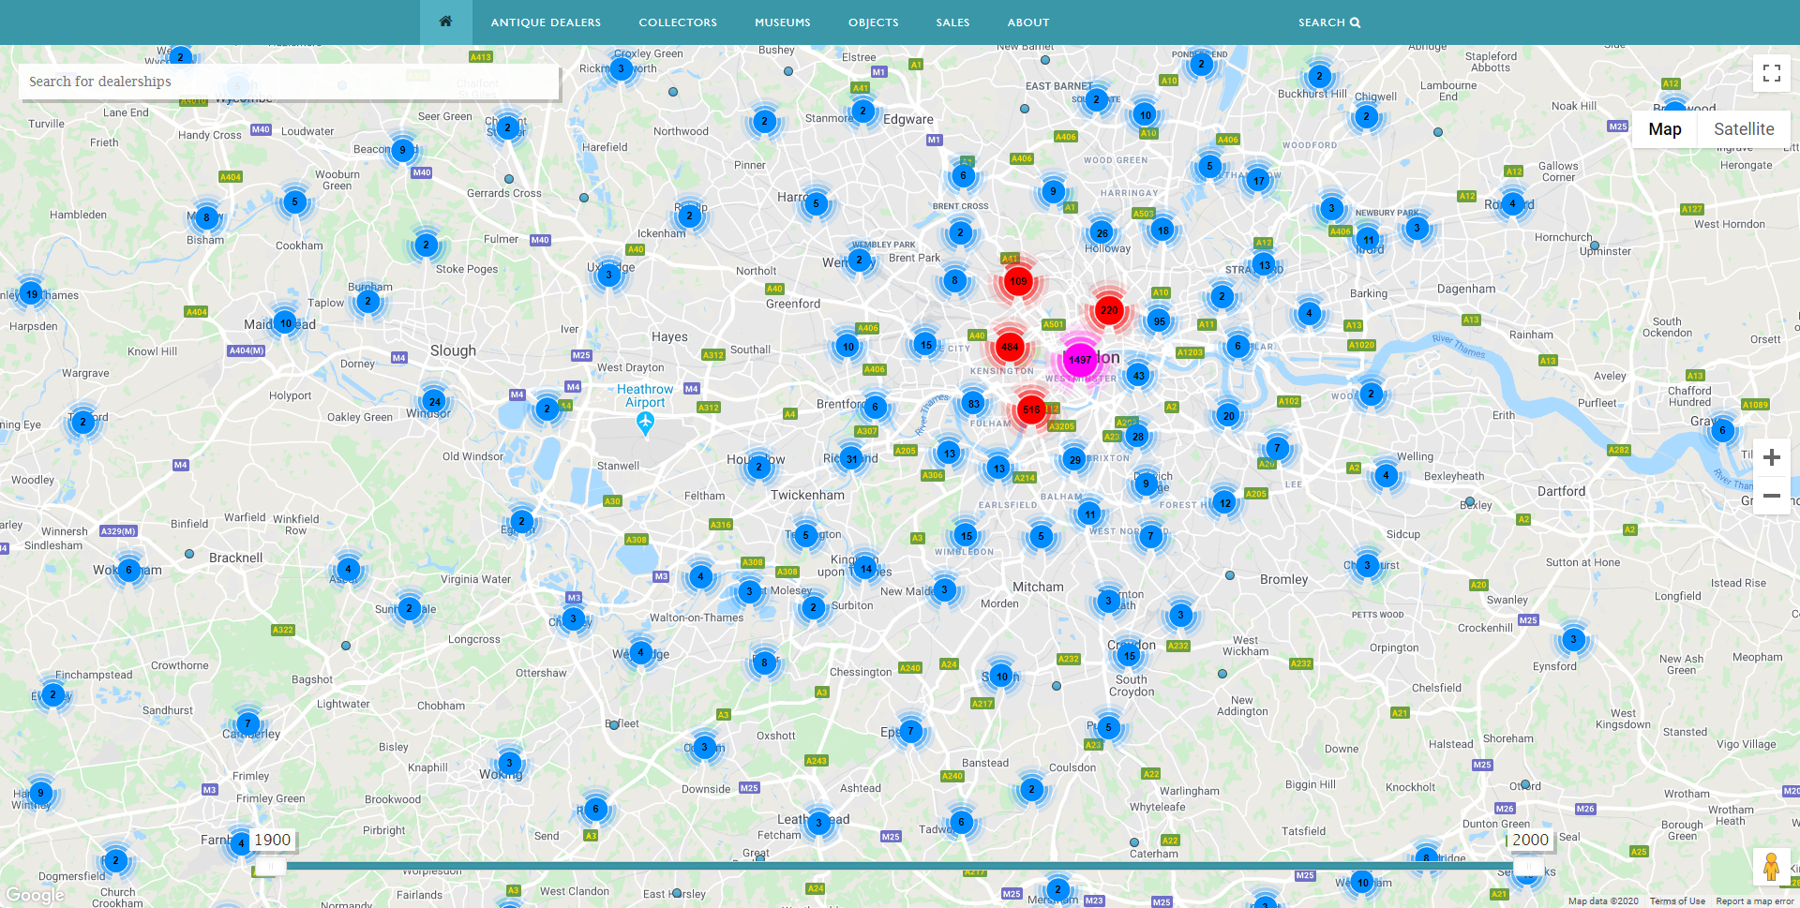Open Google Maps Terms of Use

click(1677, 901)
